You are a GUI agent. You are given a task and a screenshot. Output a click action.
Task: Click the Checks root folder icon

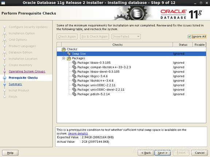pyautogui.click(x=63, y=49)
